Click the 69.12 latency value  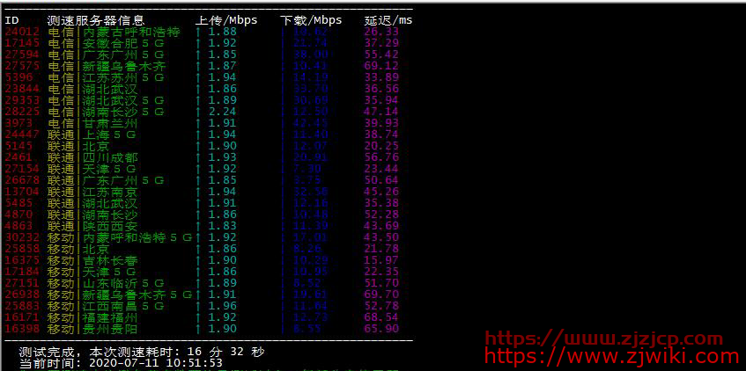(x=380, y=66)
